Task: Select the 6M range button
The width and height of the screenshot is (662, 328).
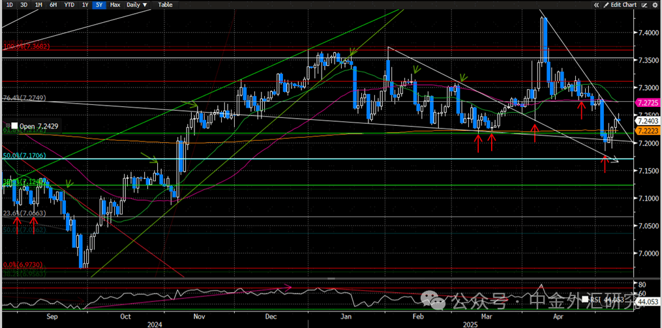Action: (53, 5)
